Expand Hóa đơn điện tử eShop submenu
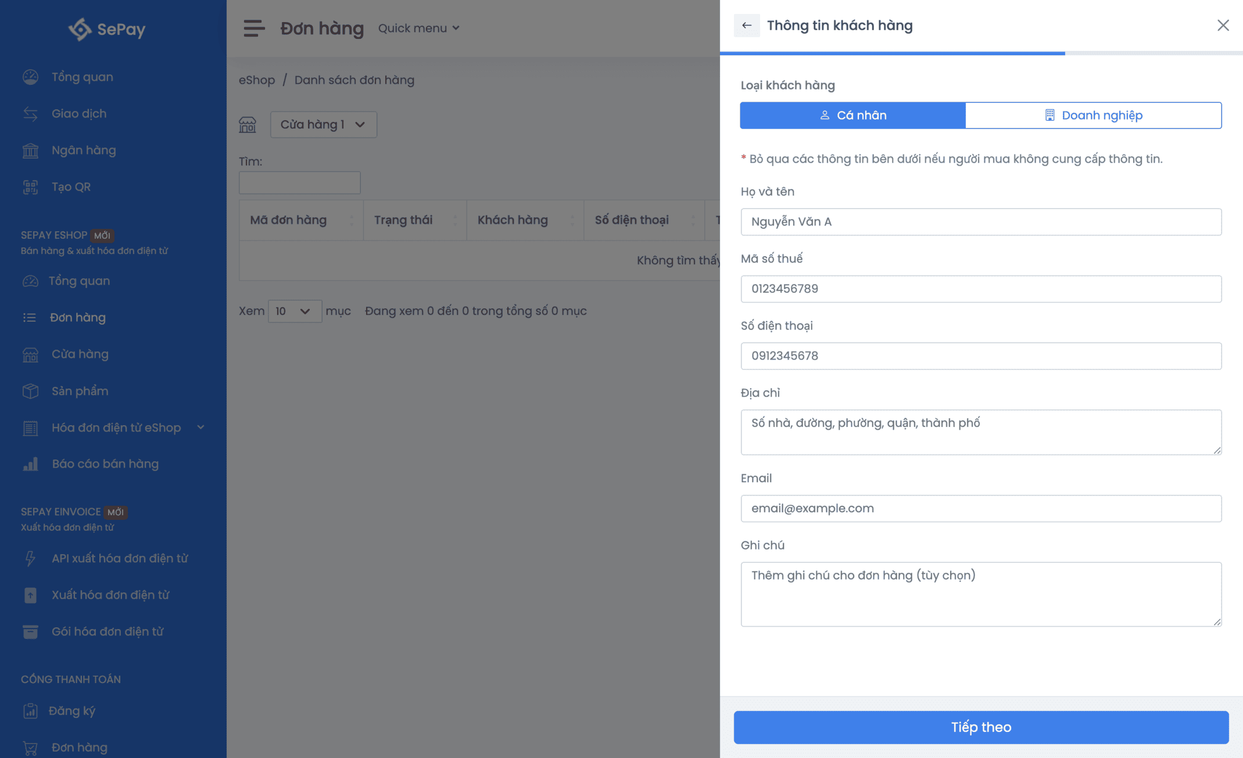 (200, 428)
